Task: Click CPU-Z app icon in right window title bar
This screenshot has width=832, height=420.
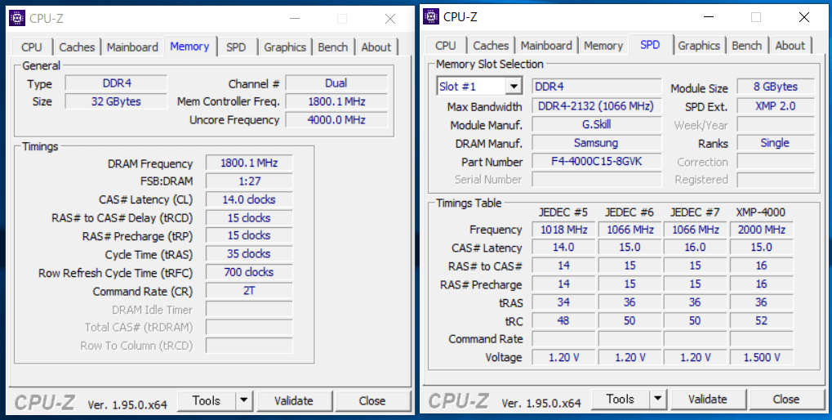Action: click(x=431, y=17)
